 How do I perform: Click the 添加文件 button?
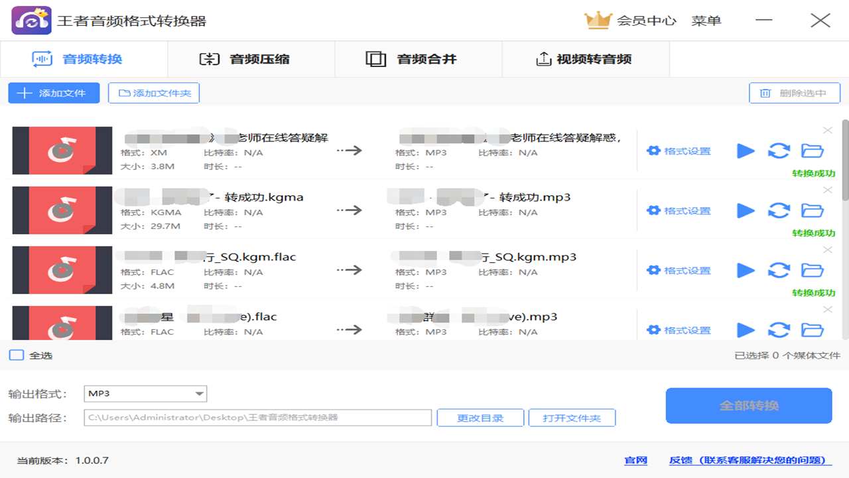[53, 93]
